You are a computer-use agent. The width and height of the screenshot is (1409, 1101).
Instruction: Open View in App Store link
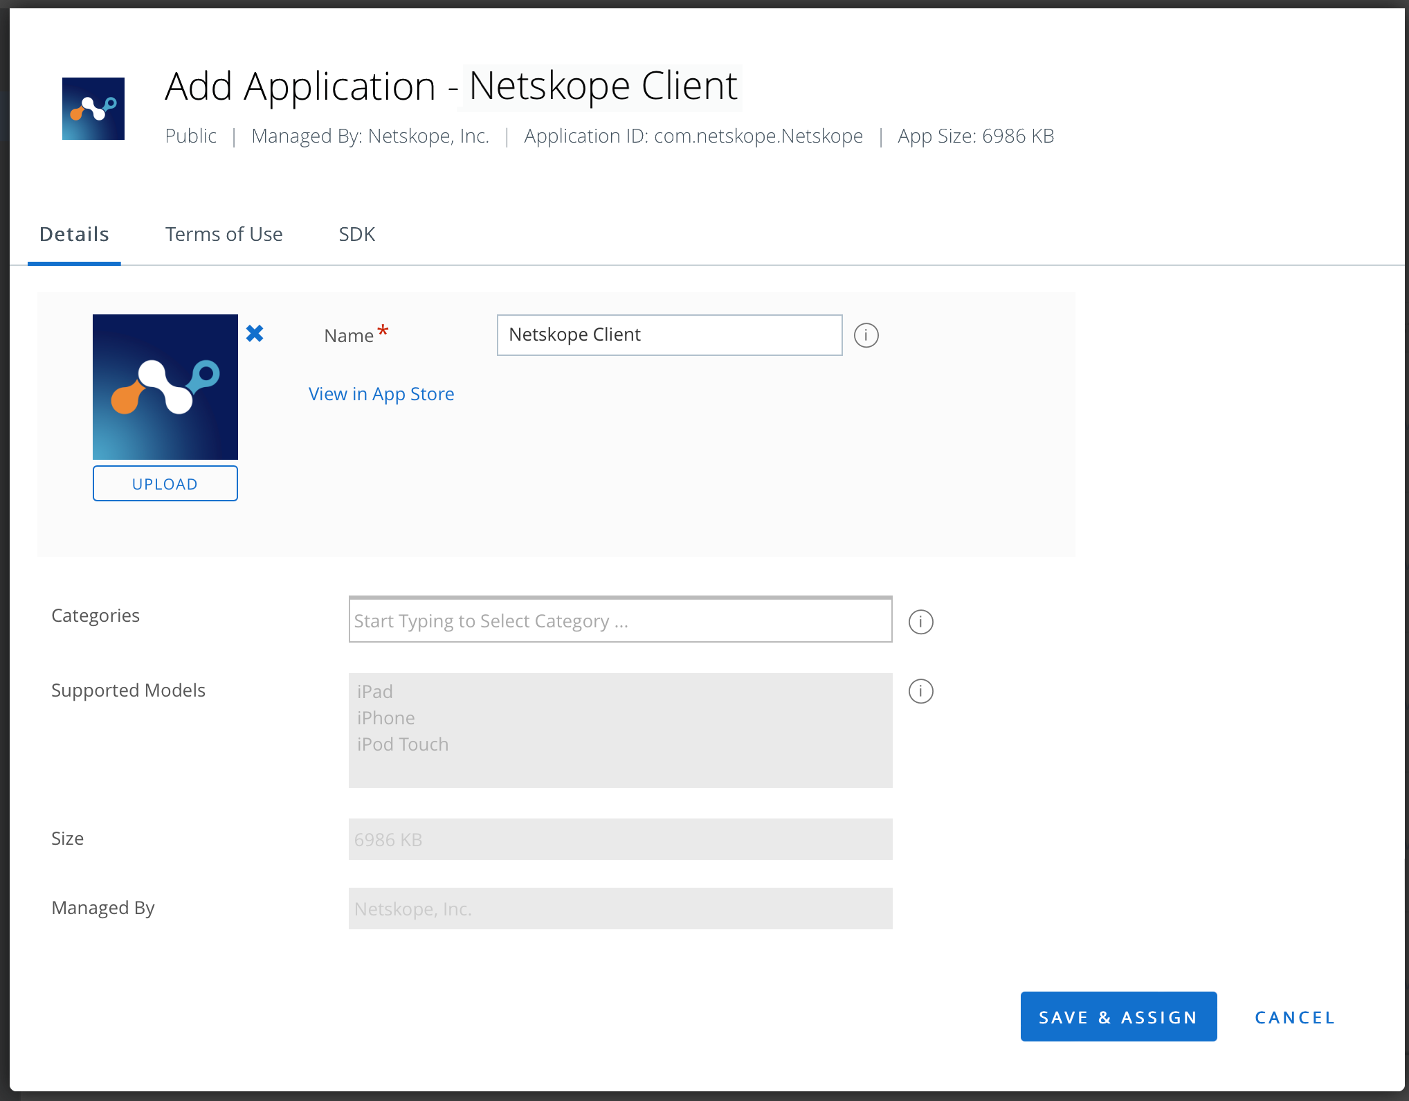[381, 394]
